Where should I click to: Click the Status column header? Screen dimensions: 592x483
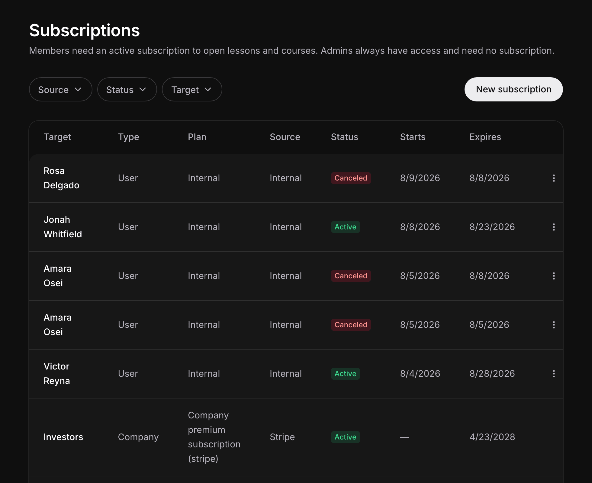tap(344, 137)
